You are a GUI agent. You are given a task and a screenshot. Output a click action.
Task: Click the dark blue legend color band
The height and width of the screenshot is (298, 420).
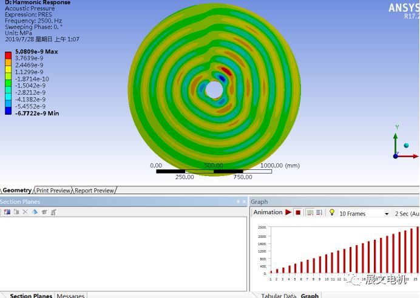click(x=8, y=111)
